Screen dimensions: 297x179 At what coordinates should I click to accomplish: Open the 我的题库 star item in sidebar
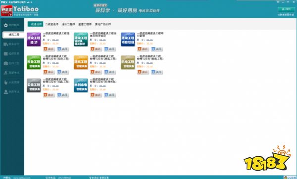[x=12, y=25]
